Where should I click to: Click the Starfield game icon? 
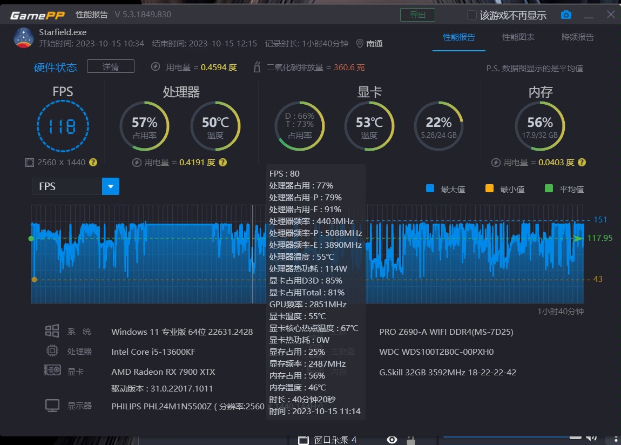(23, 38)
